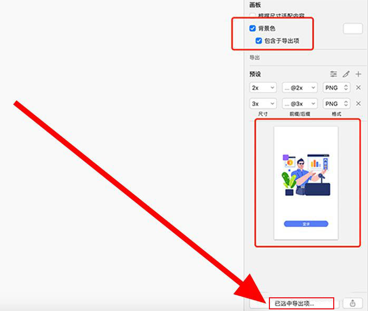Click the 格式 column label
Viewport: 368px width, 311px height.
(336, 114)
